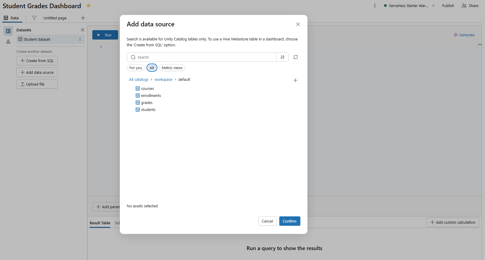Click the Share button
485x260 pixels.
470,6
